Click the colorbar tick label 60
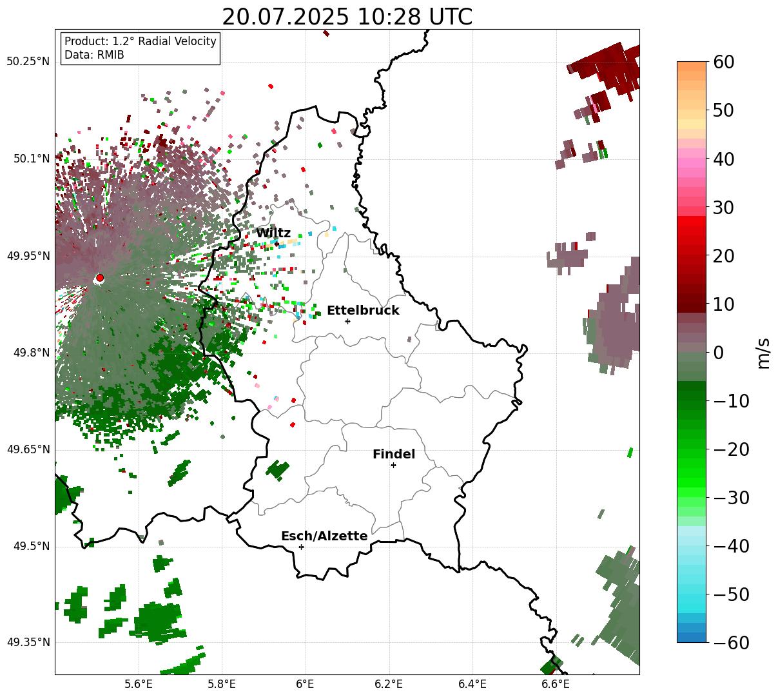Screen dimensions: 778x697 click(725, 62)
